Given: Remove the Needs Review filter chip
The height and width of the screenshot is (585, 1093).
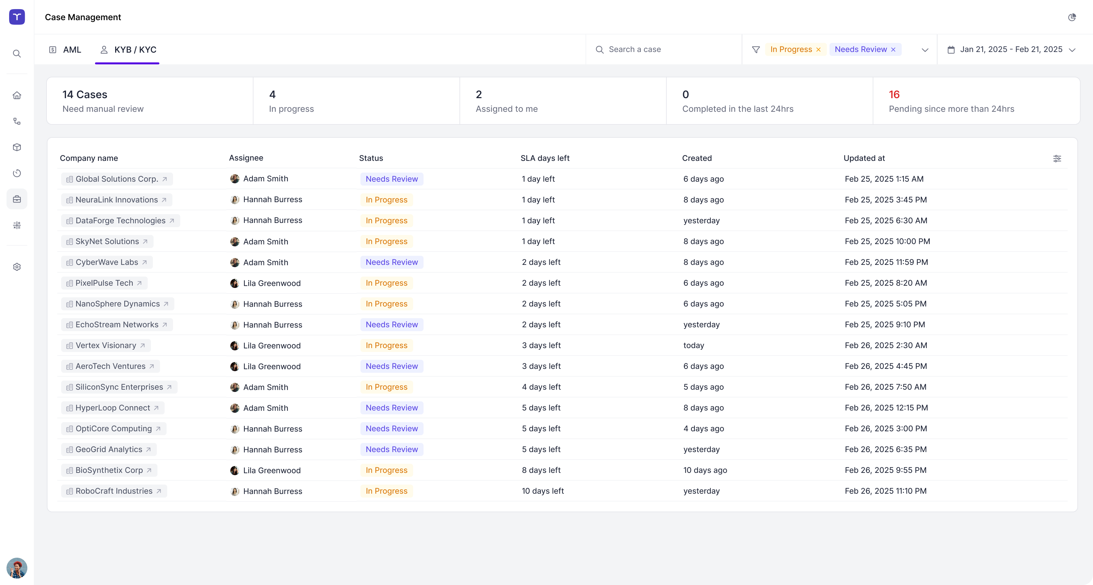Looking at the screenshot, I should pyautogui.click(x=893, y=50).
